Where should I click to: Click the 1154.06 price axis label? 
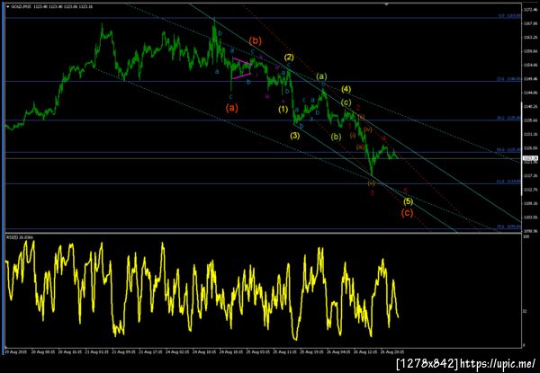click(529, 65)
